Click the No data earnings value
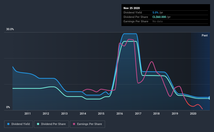214x132 pixels. [157, 21]
